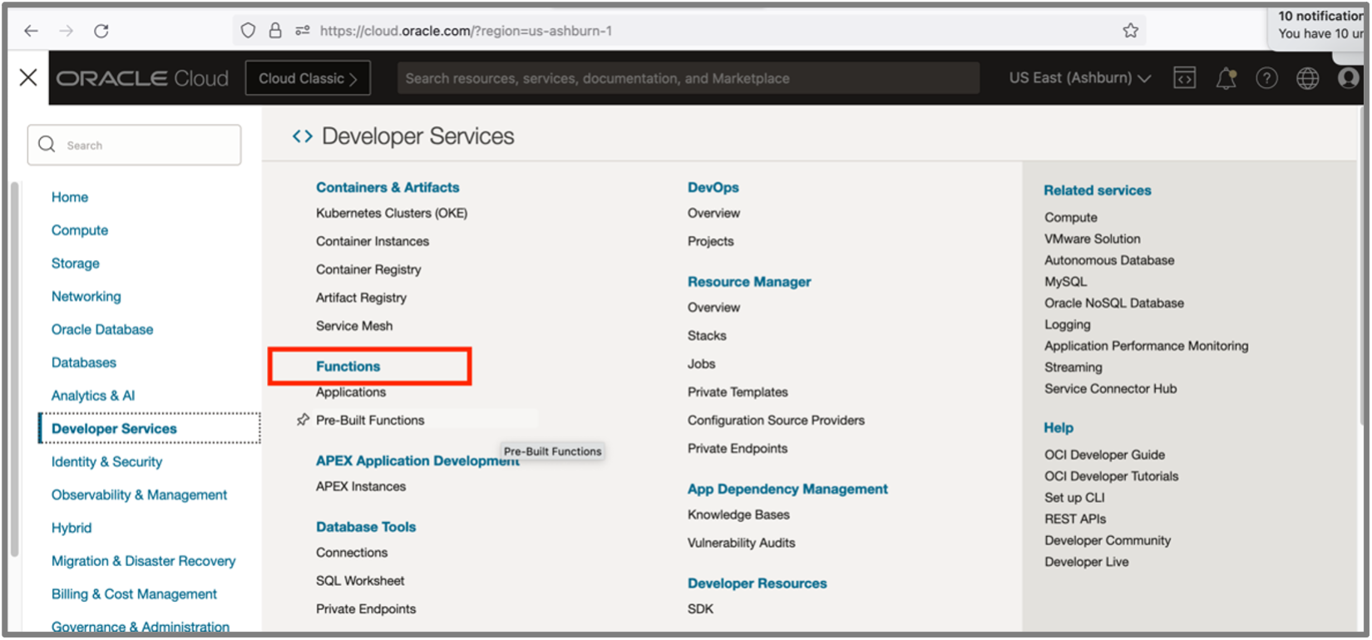Open Kubernetes Clusters (OKE) link
Viewport: 1372px width, 640px height.
coord(392,213)
